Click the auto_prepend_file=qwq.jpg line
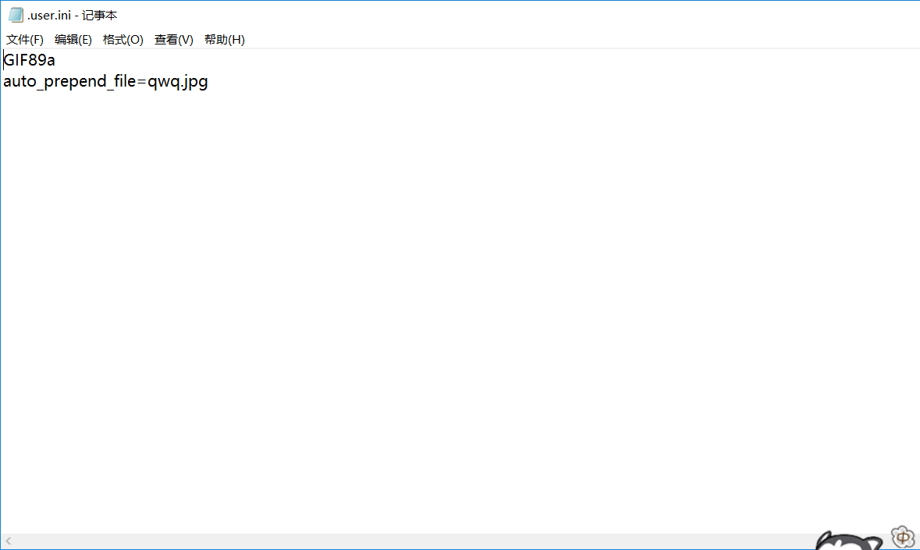This screenshot has width=920, height=550. click(x=105, y=81)
